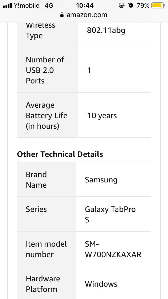Tap the Y!mobile carrier label
Viewport: 168px width, 299px height.
27,5
